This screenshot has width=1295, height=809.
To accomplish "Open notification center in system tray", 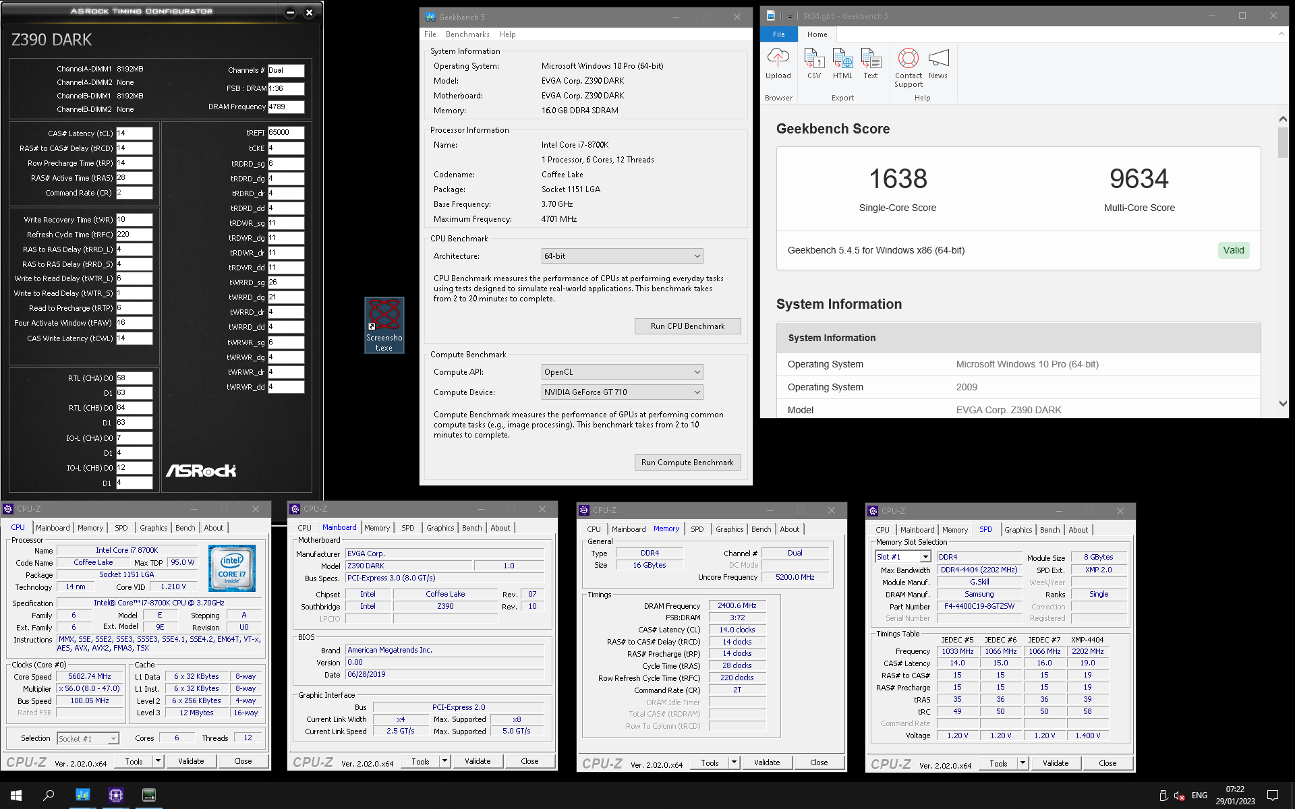I will tap(1273, 796).
